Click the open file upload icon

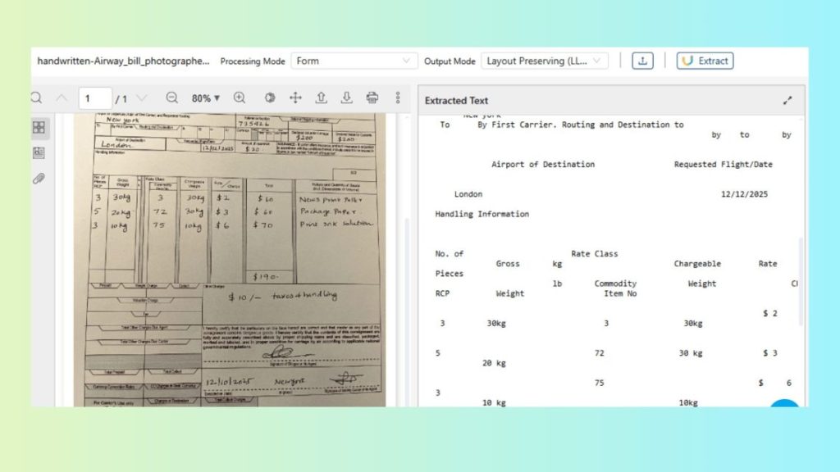[x=322, y=98]
